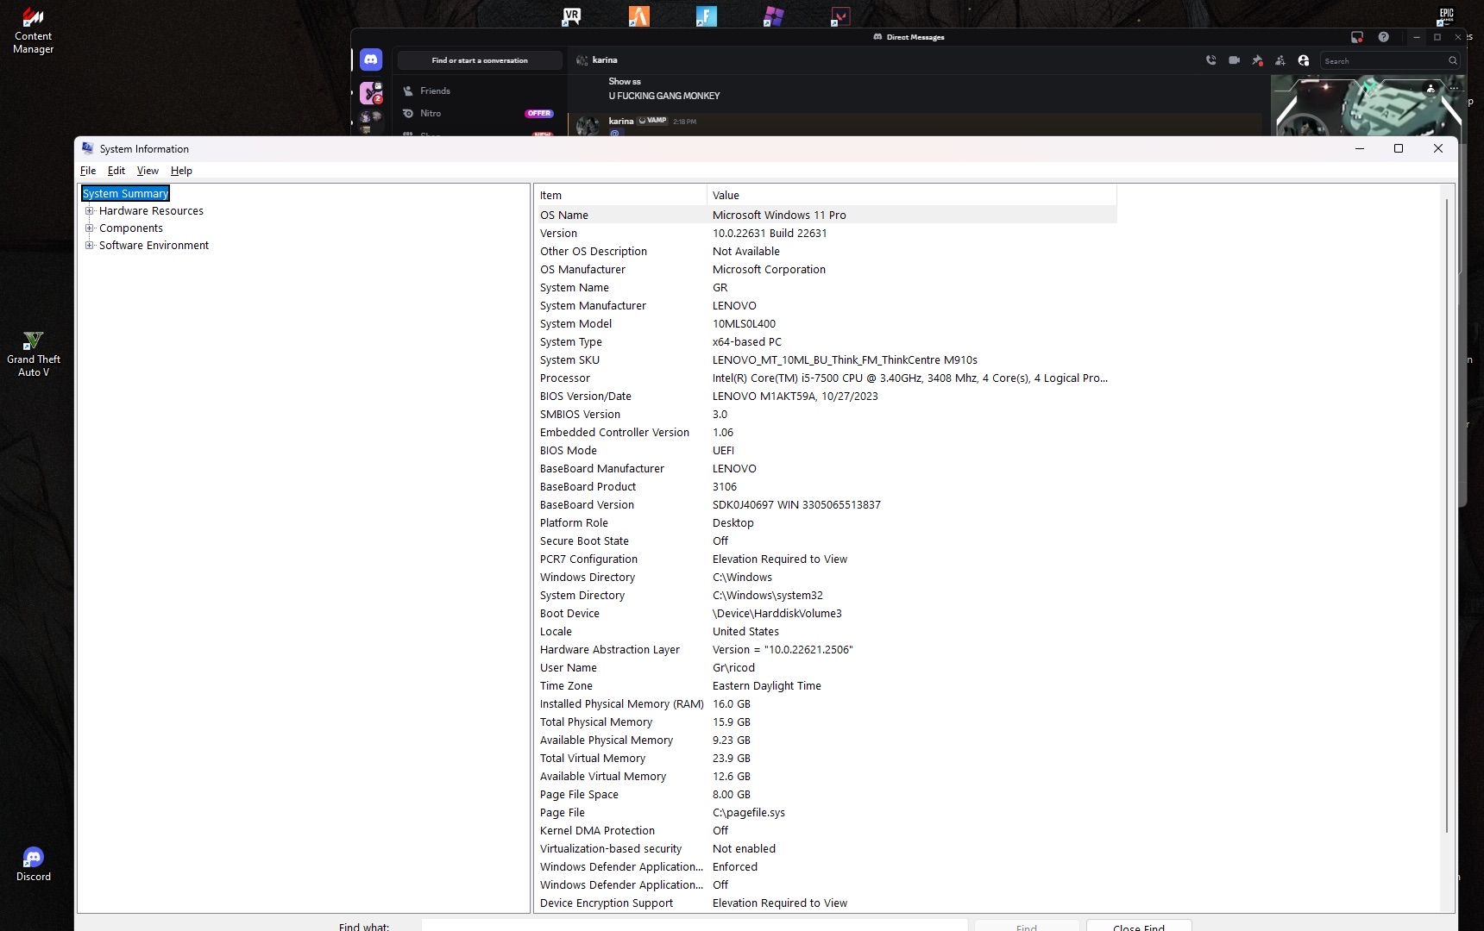Select the Secure Boot State row
This screenshot has width=1484, height=931.
click(x=826, y=541)
